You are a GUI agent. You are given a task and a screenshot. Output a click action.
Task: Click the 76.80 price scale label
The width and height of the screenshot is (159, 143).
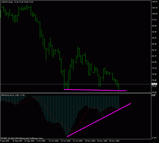tap(154, 74)
